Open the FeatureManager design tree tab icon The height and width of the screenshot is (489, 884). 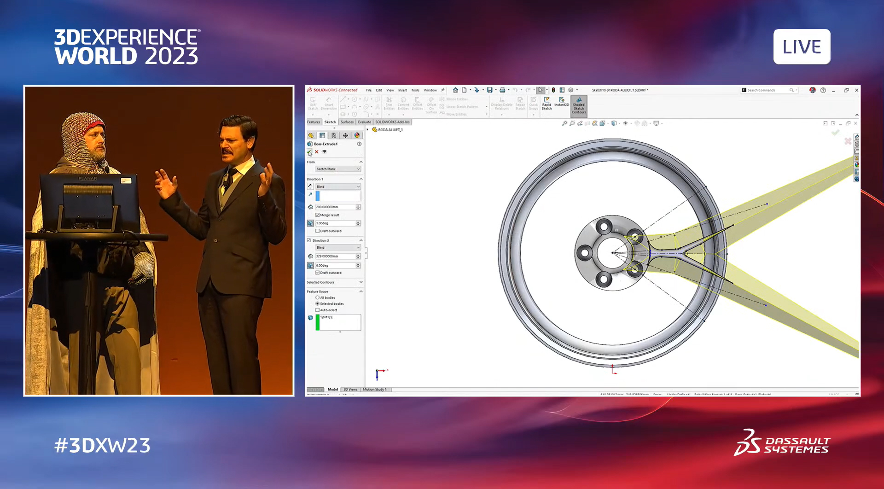(x=311, y=135)
